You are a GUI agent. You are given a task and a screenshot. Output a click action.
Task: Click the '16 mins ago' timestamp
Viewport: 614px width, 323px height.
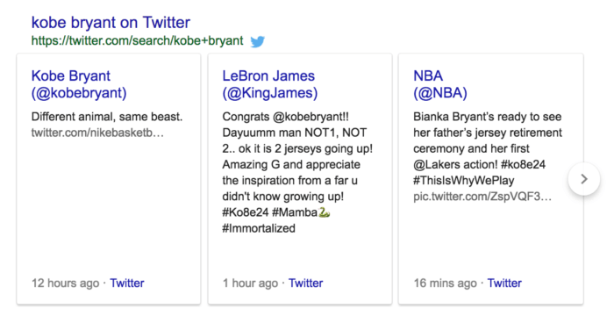(446, 283)
